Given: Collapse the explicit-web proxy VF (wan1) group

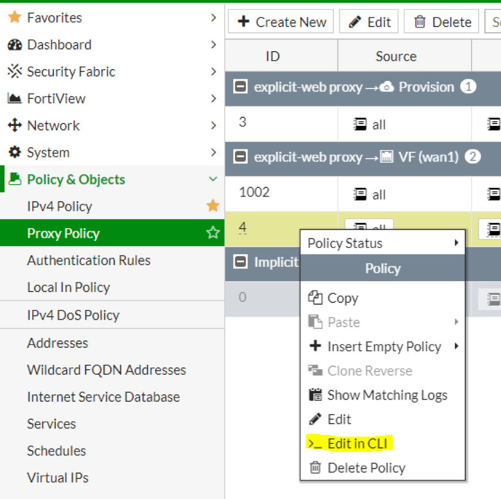Looking at the screenshot, I should (x=240, y=156).
